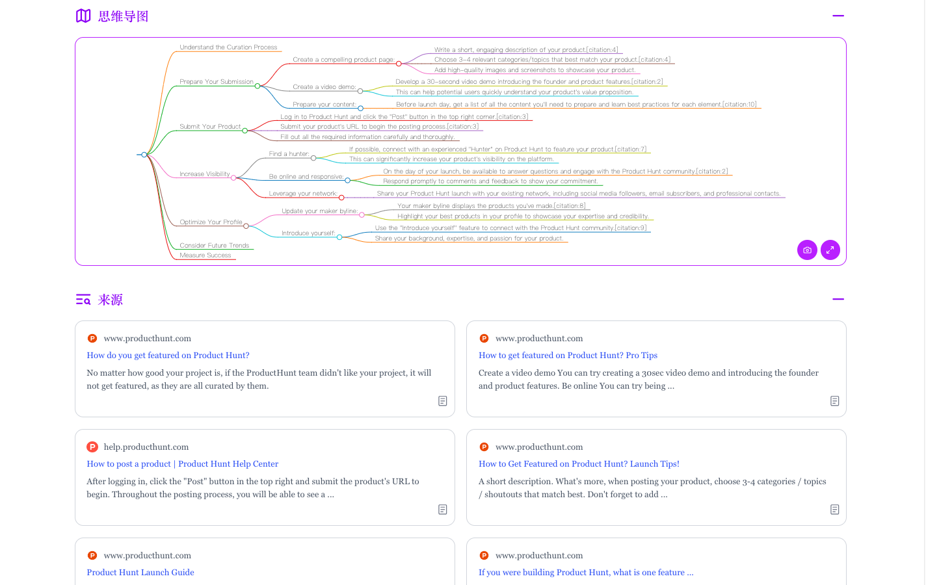Collapse the 'Leverage your network' node toggle
The height and width of the screenshot is (585, 926).
(x=341, y=198)
